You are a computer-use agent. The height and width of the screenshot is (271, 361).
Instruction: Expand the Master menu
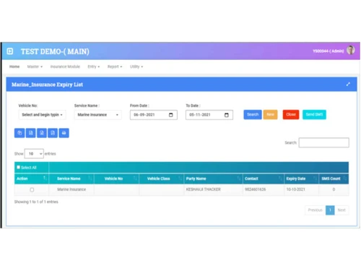(35, 66)
